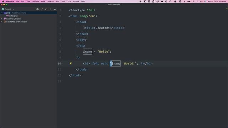
Task: Expand the Scratches and Consoles node
Action: coord(1,22)
